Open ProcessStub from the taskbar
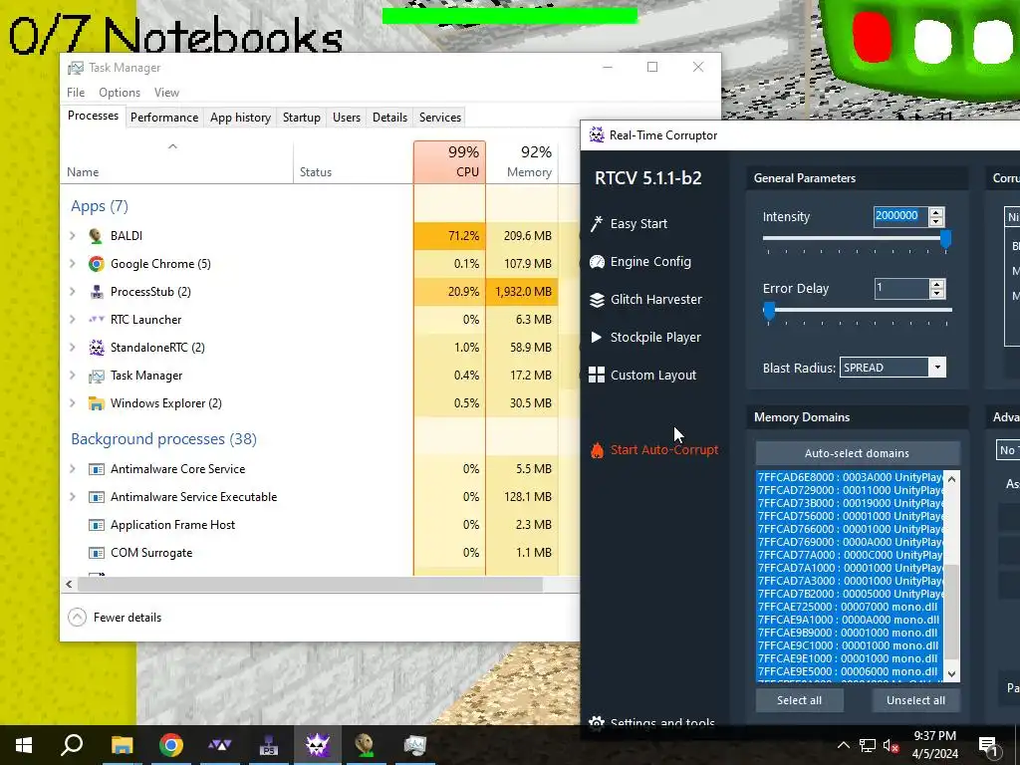The height and width of the screenshot is (765, 1020). (269, 745)
